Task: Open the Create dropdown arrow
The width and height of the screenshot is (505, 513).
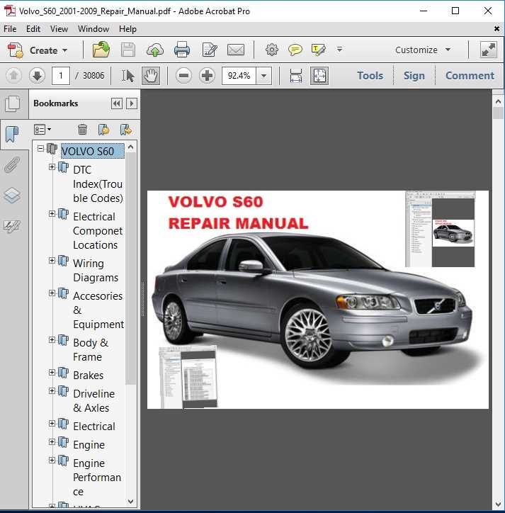Action: [64, 50]
